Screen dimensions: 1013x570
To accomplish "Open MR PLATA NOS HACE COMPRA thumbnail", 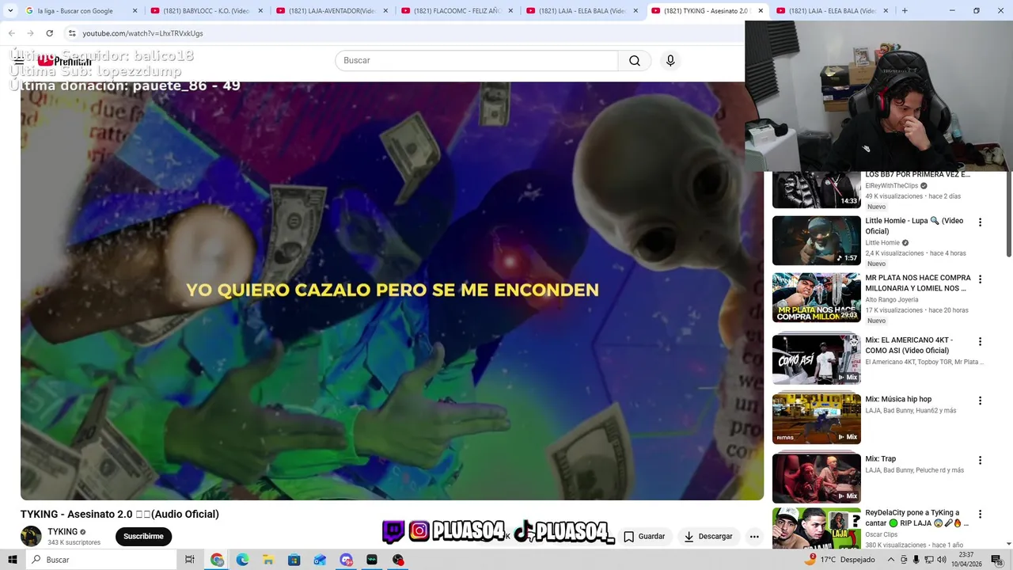I will point(816,298).
